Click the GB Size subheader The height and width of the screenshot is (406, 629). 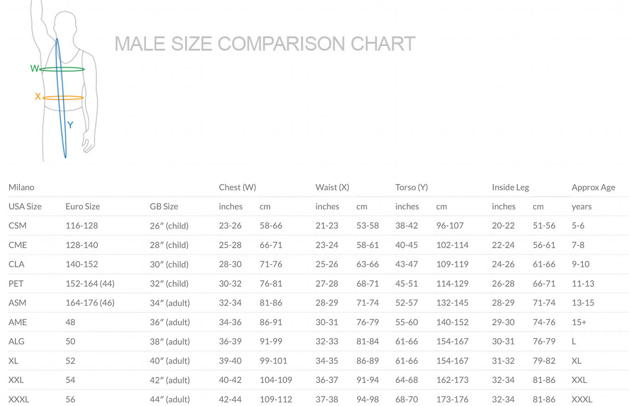click(x=164, y=206)
